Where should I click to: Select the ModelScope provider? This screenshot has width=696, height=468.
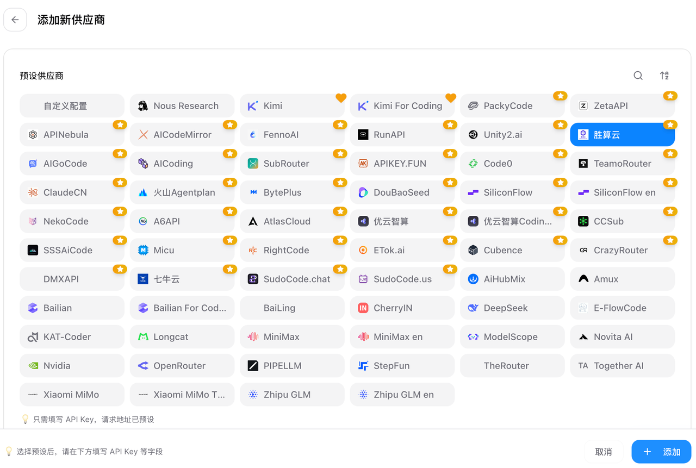click(x=512, y=337)
